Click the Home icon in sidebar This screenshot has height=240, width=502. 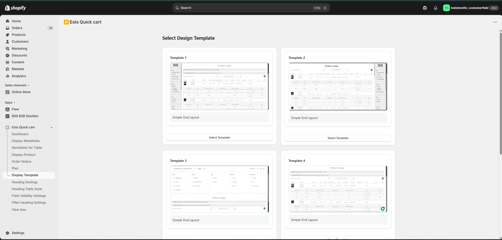(8, 21)
